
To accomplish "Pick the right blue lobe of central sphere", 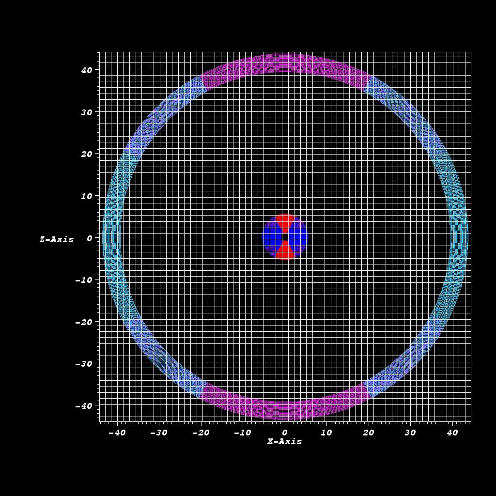I will pyautogui.click(x=298, y=237).
